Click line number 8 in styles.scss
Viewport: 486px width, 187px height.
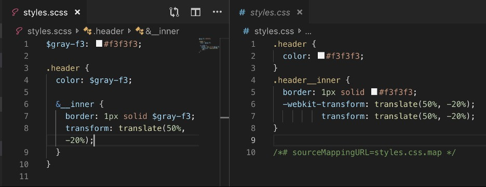click(26, 128)
